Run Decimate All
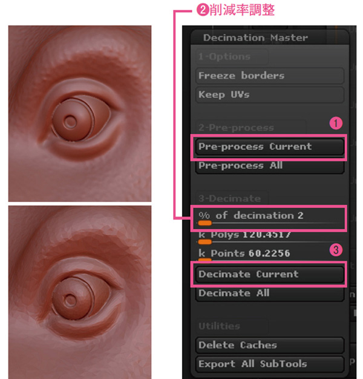Image resolution: width=363 pixels, height=379 pixels. pos(270,293)
